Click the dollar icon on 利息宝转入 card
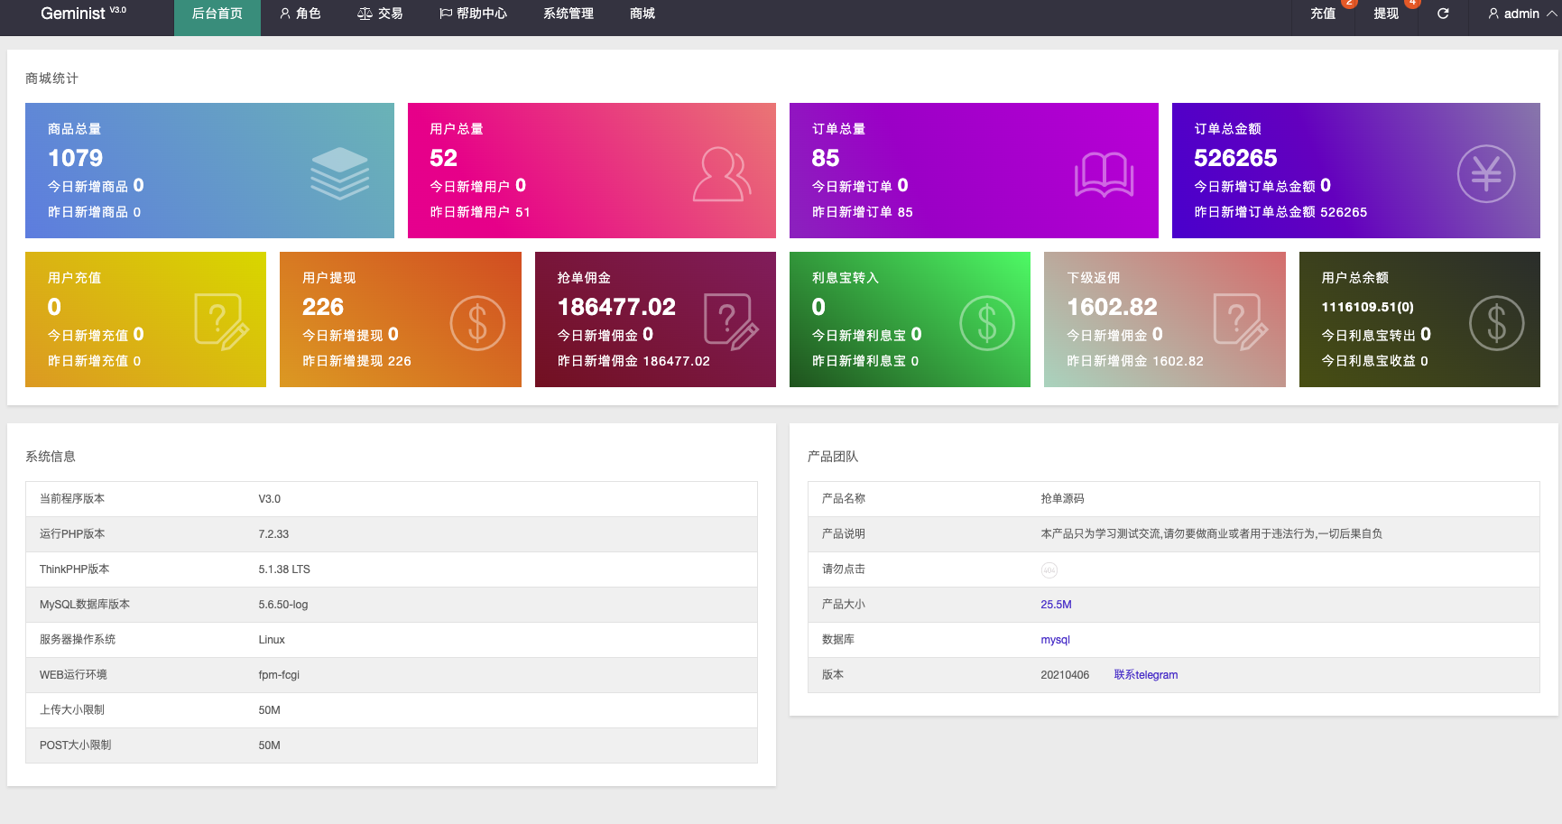This screenshot has height=824, width=1562. point(986,322)
